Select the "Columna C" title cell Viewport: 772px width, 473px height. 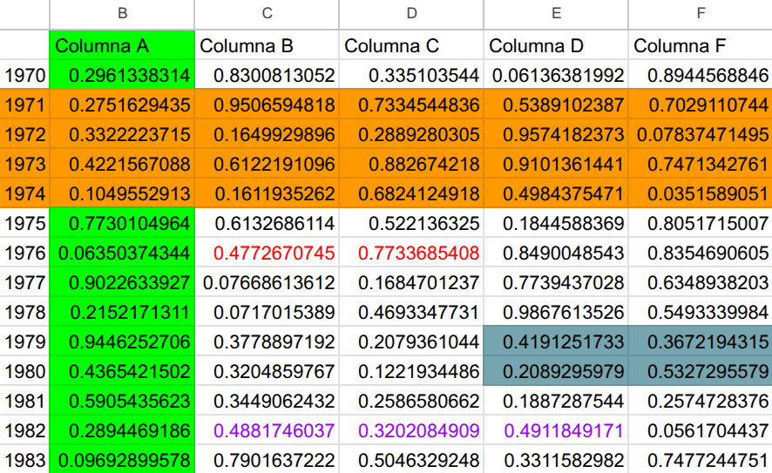(411, 46)
